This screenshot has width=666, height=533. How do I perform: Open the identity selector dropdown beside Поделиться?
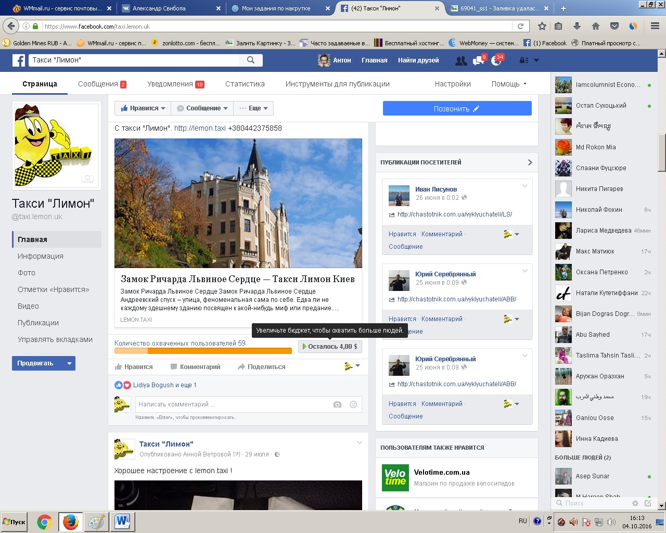pyautogui.click(x=352, y=366)
